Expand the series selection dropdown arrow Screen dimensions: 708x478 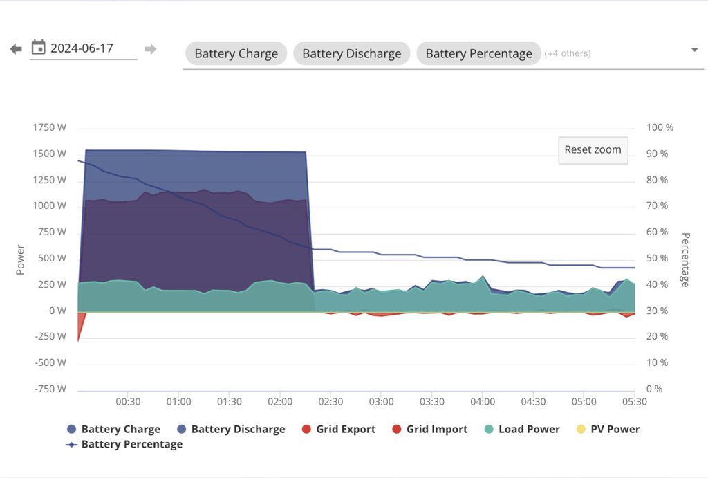pos(694,50)
